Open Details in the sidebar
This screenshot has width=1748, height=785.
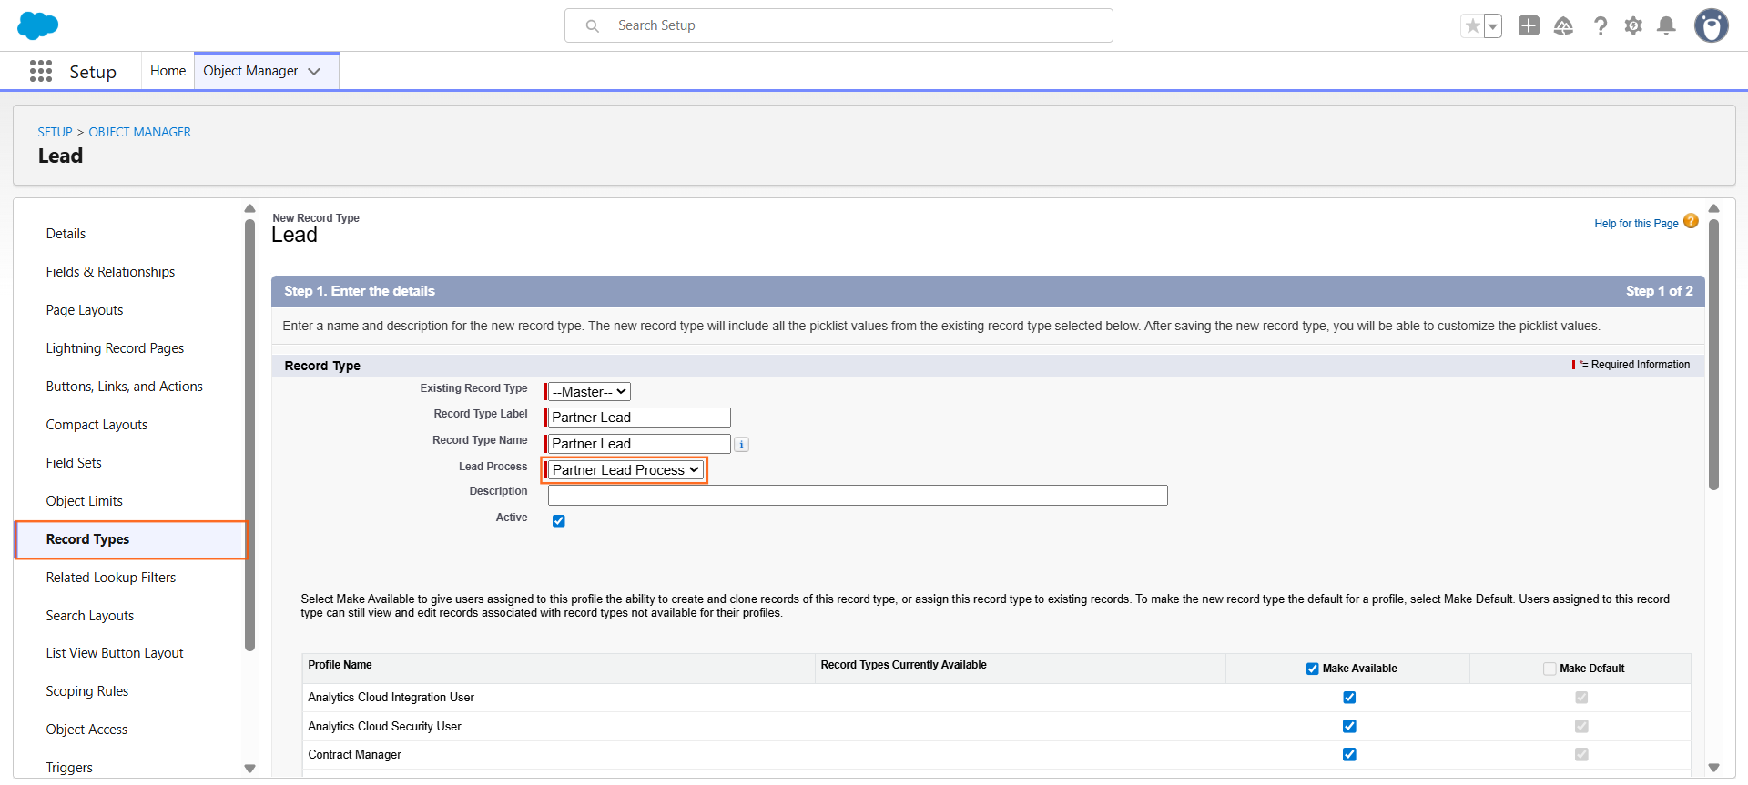[x=66, y=234]
